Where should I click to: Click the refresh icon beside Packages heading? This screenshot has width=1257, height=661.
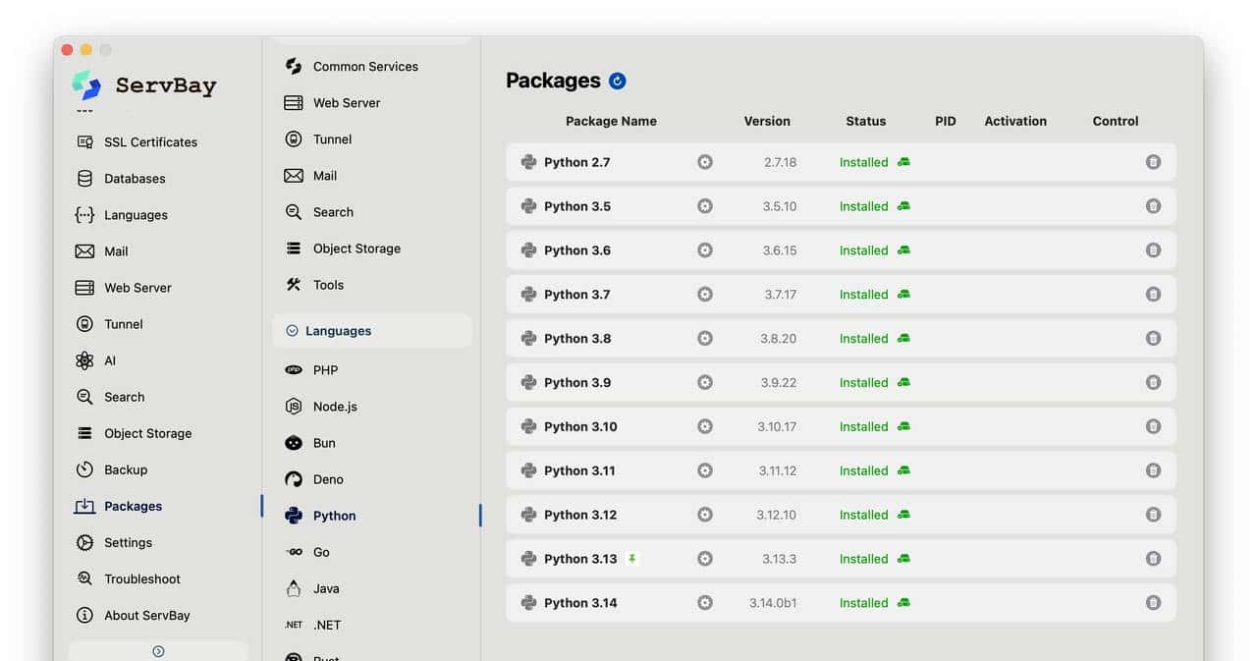[617, 82]
